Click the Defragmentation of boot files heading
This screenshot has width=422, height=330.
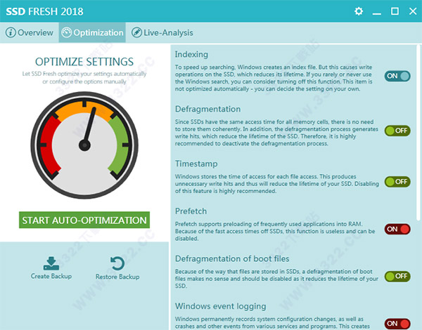click(232, 259)
